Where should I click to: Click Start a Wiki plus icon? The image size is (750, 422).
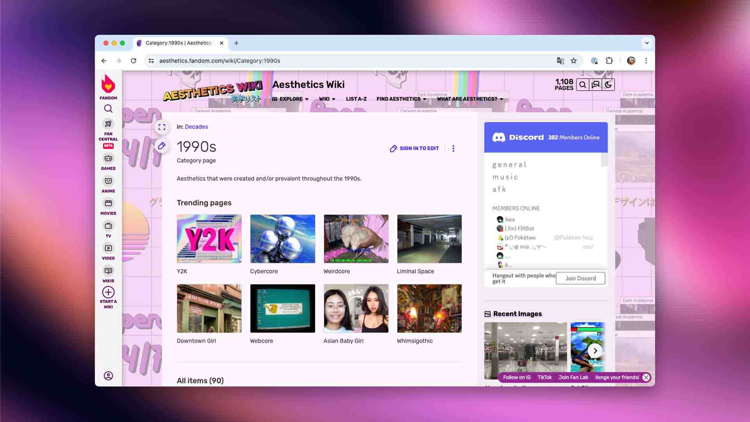tap(108, 292)
